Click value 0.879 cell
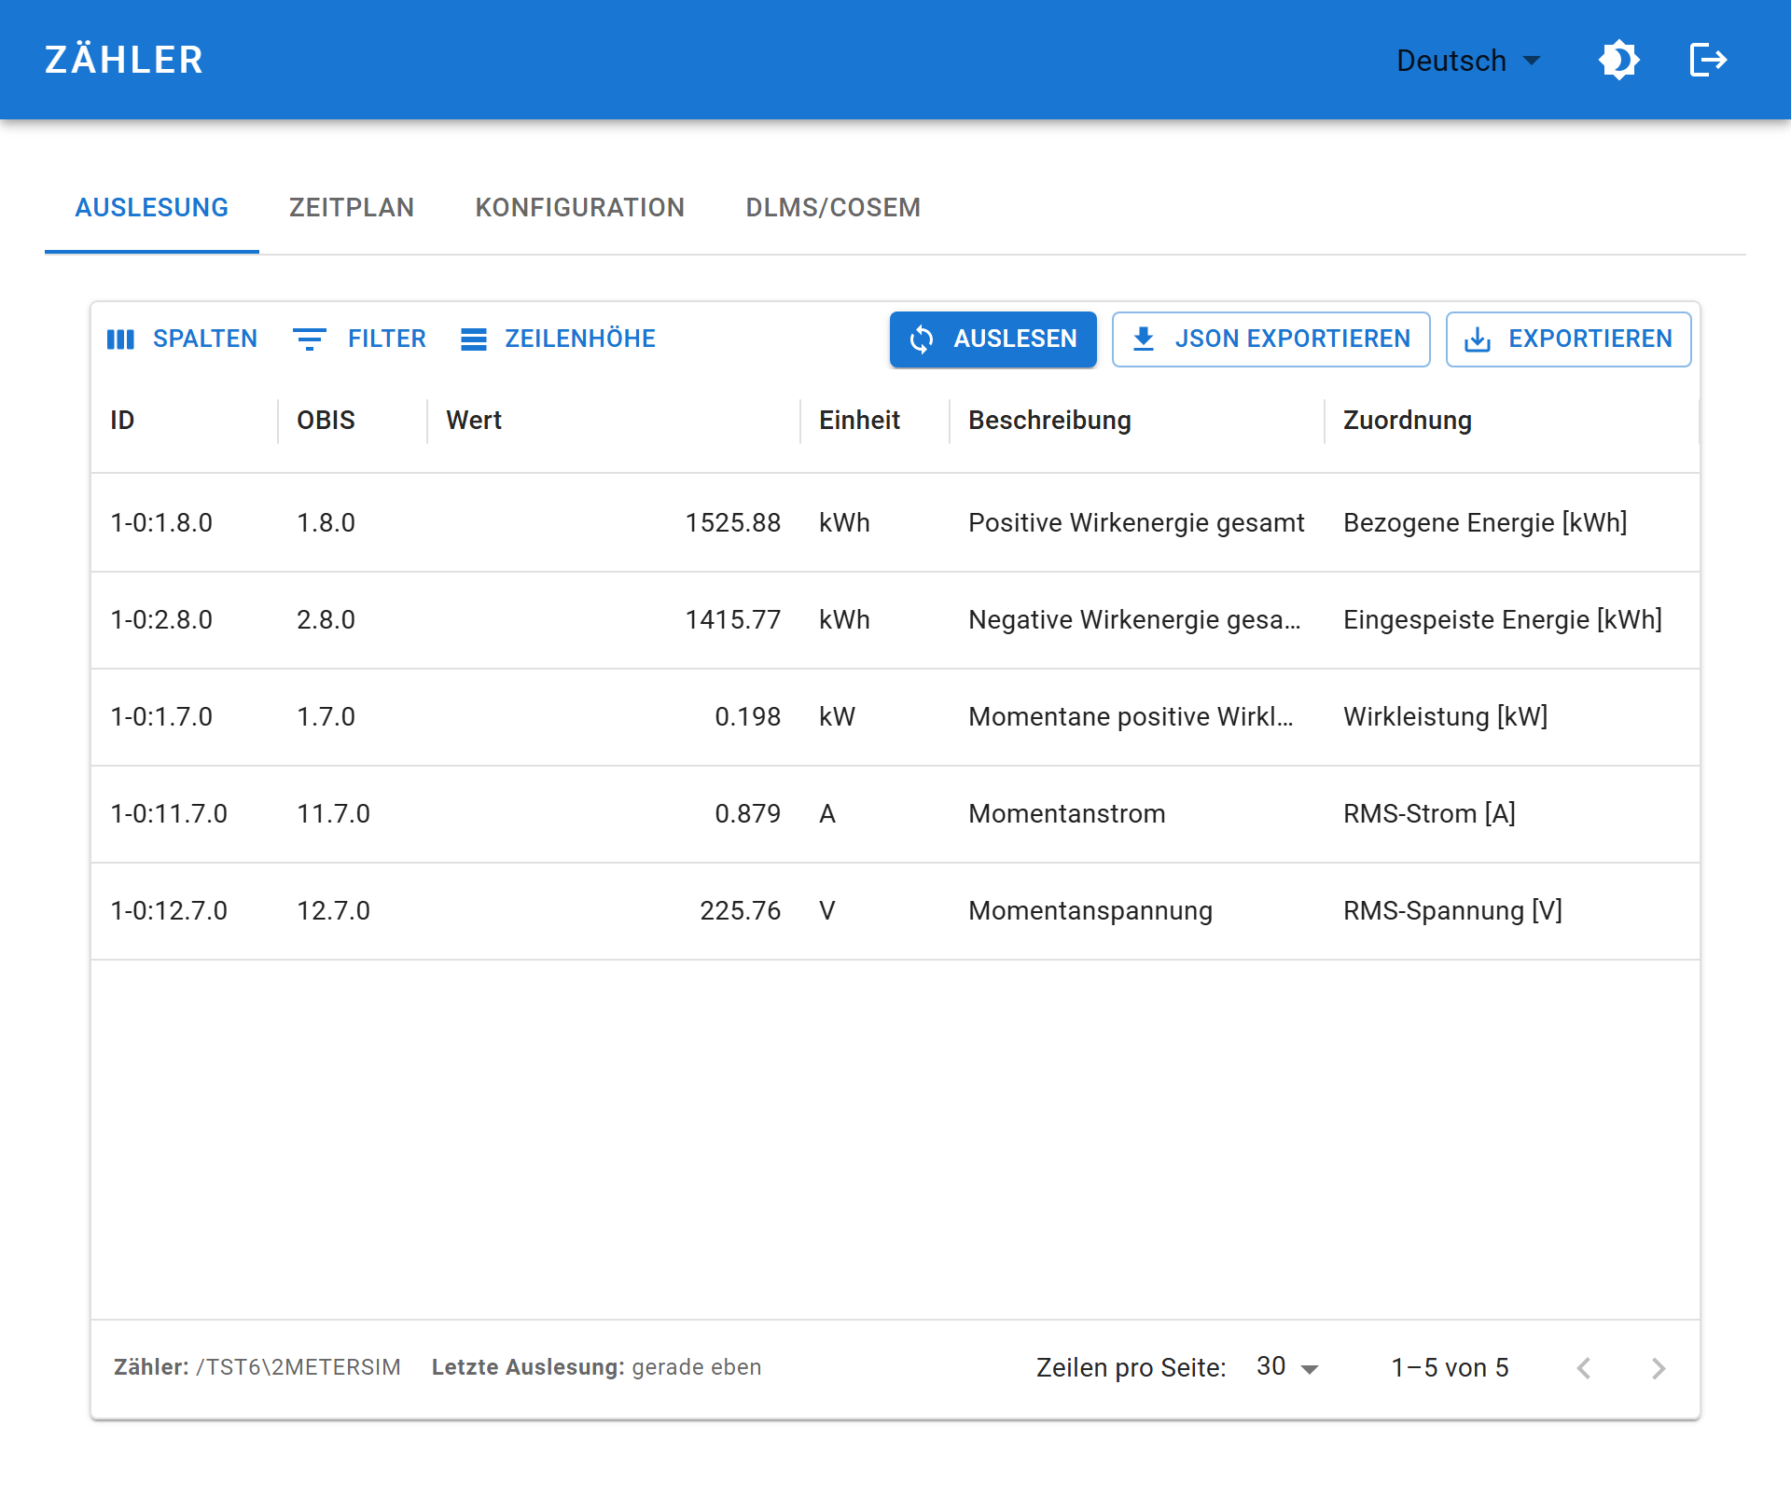Screen dimensions: 1791x1509 614,813
